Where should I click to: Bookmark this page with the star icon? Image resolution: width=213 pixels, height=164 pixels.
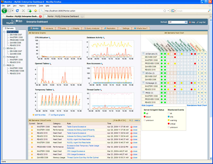click(165, 11)
